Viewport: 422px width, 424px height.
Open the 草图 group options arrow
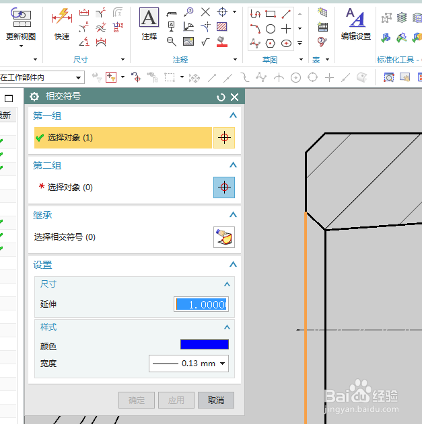(301, 60)
